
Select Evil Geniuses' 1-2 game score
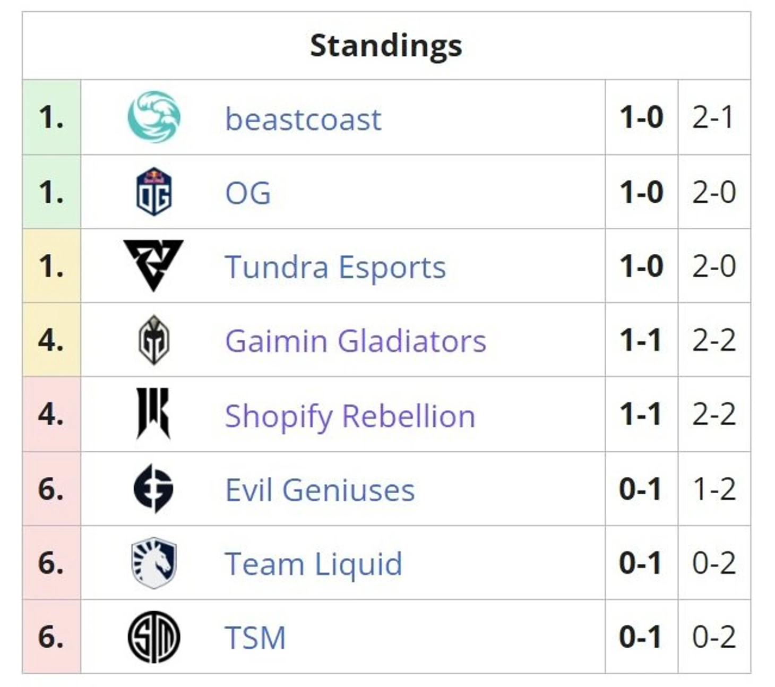(x=714, y=489)
